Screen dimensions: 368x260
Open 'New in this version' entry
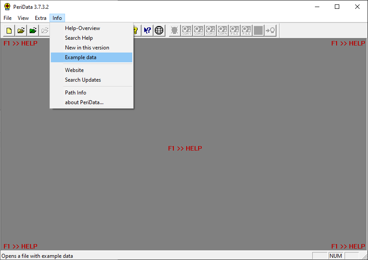92,48
